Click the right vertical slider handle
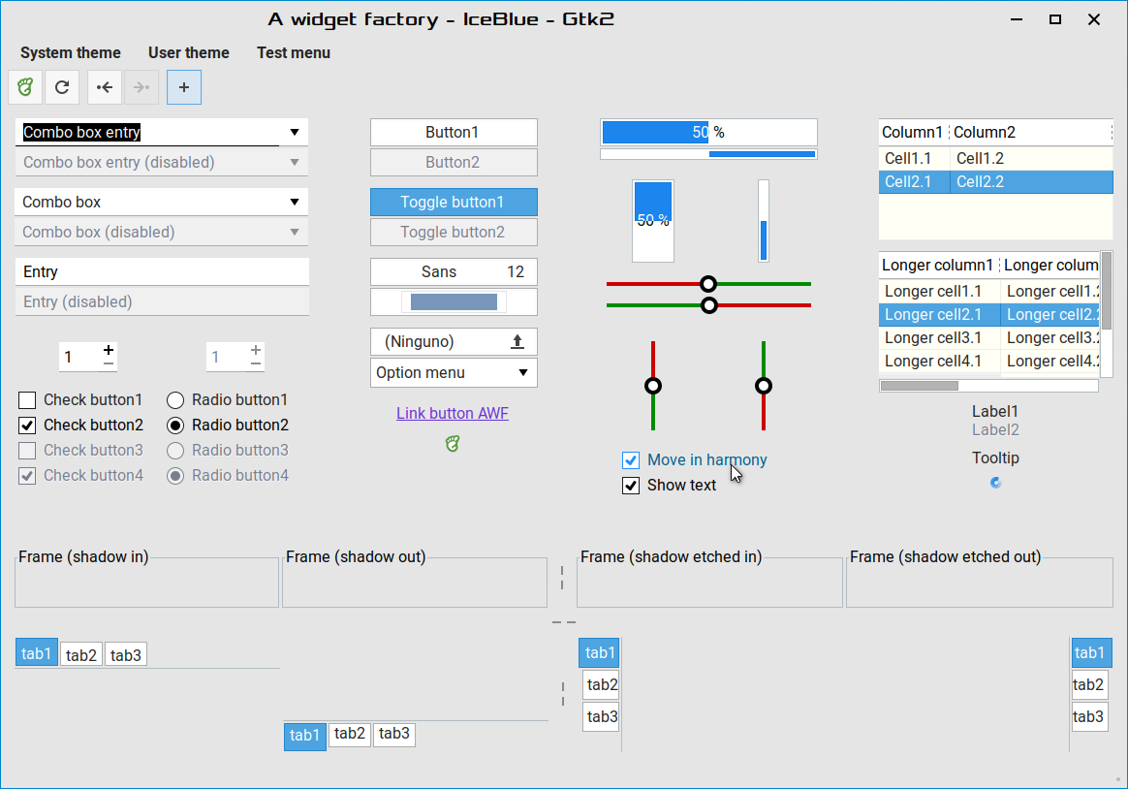The image size is (1128, 789). [x=764, y=386]
